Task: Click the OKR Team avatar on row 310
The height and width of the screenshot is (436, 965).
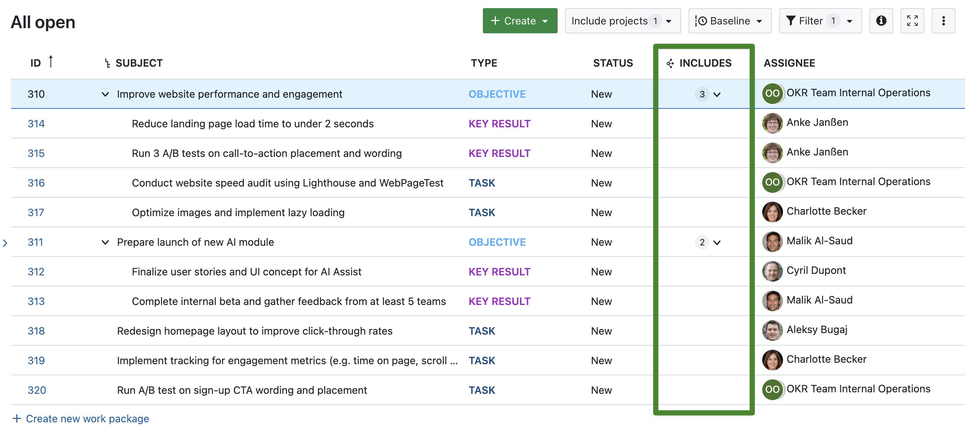Action: point(773,94)
